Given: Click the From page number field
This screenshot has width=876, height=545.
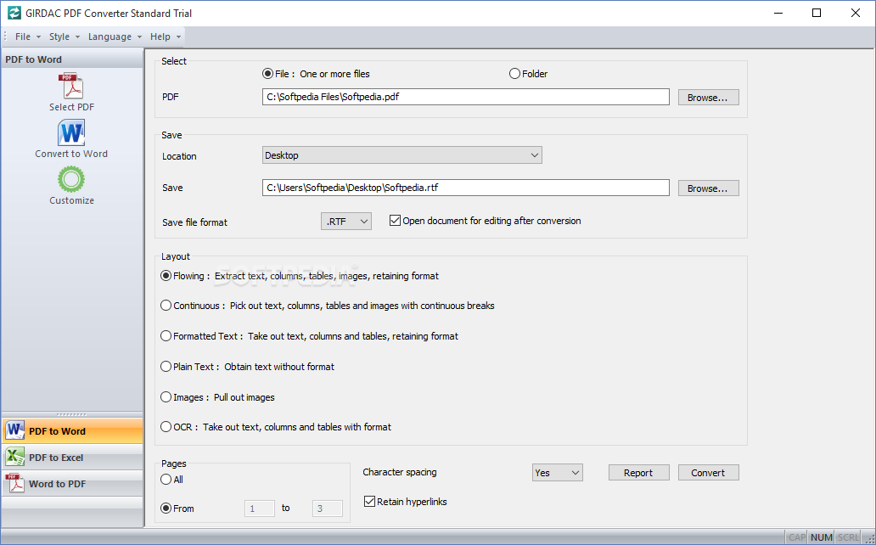Looking at the screenshot, I should [x=260, y=508].
